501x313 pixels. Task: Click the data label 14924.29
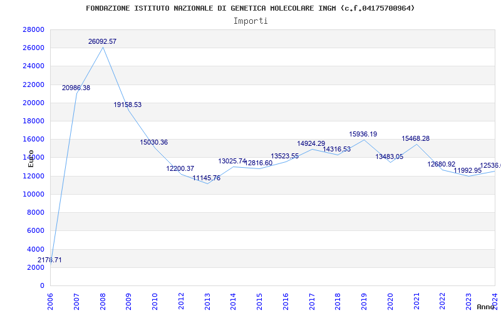click(311, 144)
